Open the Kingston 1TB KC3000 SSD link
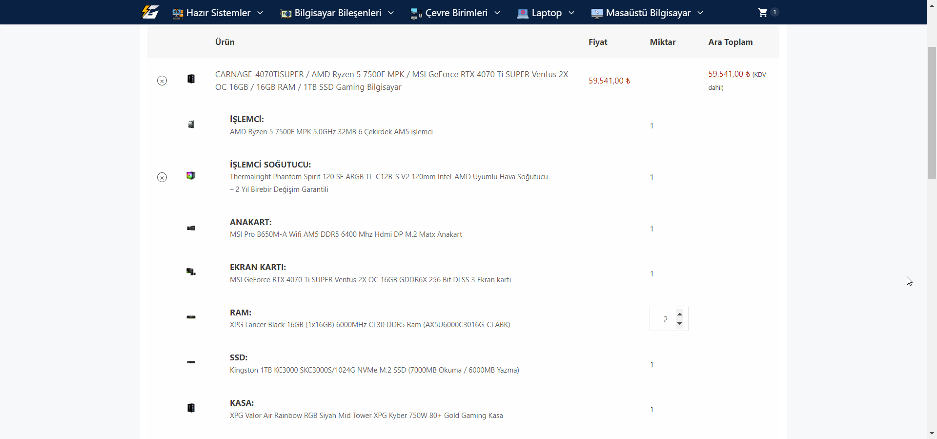The width and height of the screenshot is (937, 439). (x=374, y=370)
